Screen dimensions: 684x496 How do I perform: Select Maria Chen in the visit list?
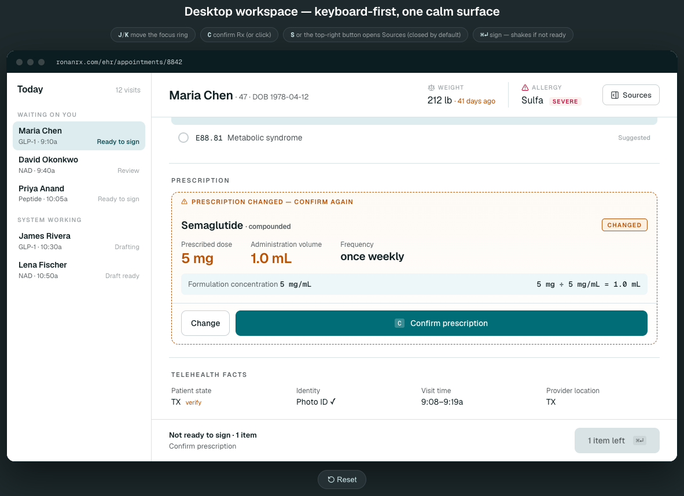79,136
